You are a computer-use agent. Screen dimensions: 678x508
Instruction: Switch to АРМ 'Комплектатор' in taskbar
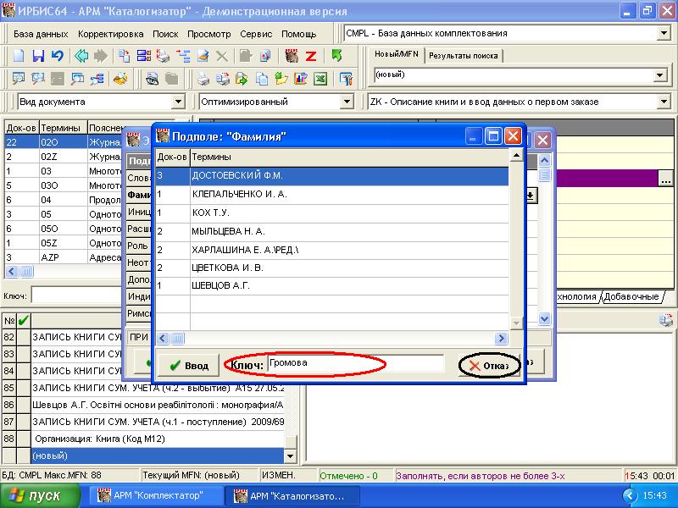pos(158,495)
